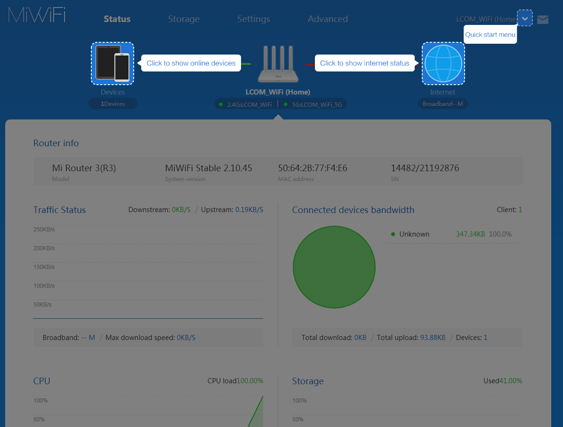Screen dimensions: 563x427
Task: Open the Devices tablet and phone icon
Action: (113, 63)
